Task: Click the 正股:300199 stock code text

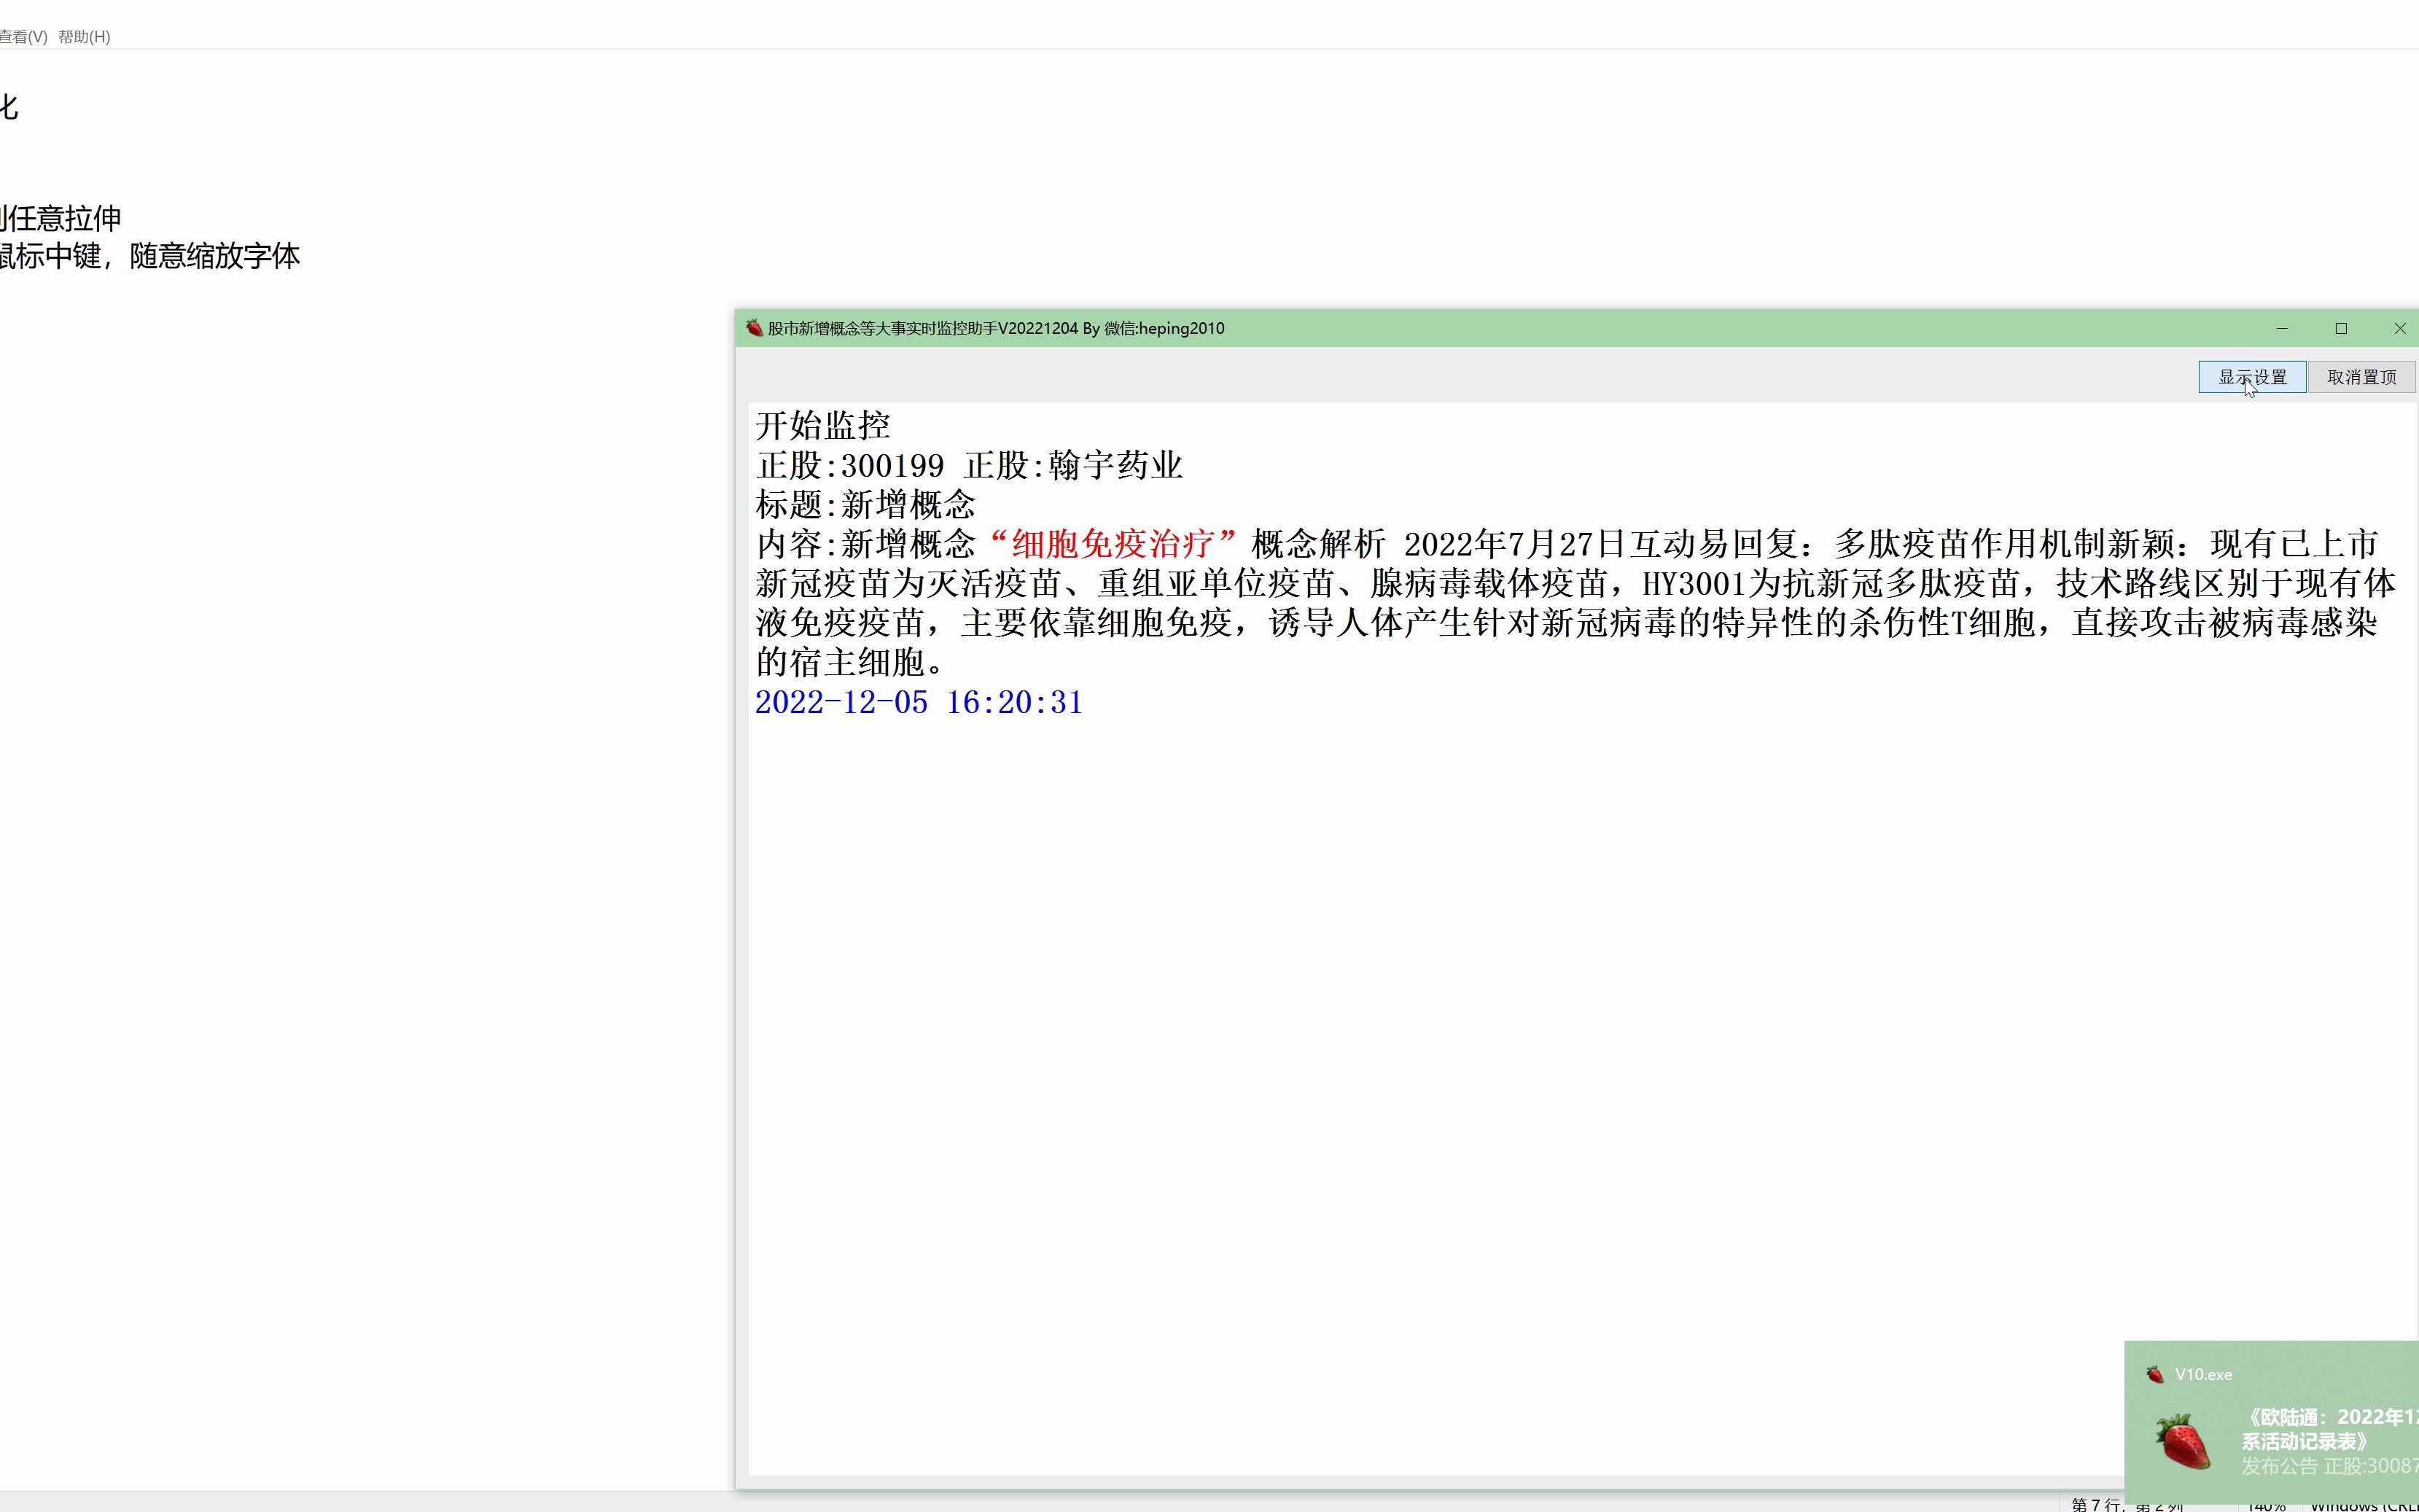Action: pyautogui.click(x=850, y=465)
